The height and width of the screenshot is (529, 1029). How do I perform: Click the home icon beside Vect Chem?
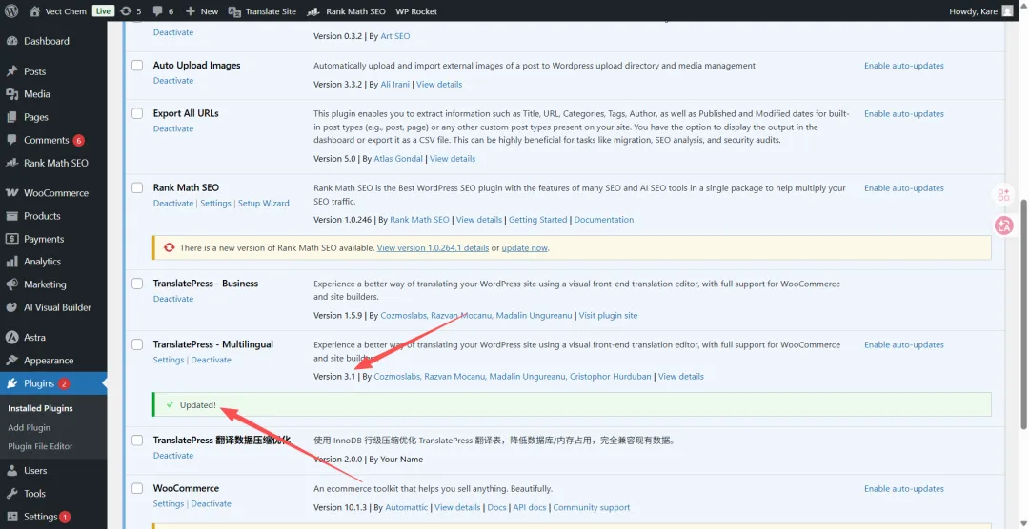[x=35, y=11]
